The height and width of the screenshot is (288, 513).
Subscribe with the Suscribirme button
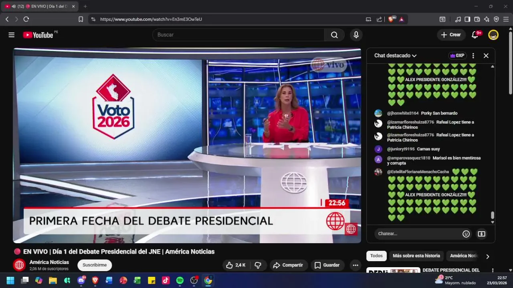(x=95, y=265)
